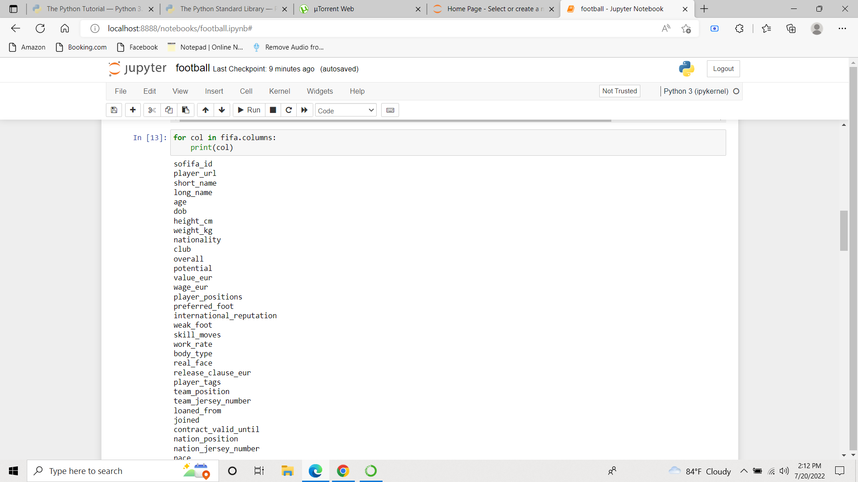Toggle the Not Trusted notebook status
This screenshot has height=482, width=858.
[619, 91]
